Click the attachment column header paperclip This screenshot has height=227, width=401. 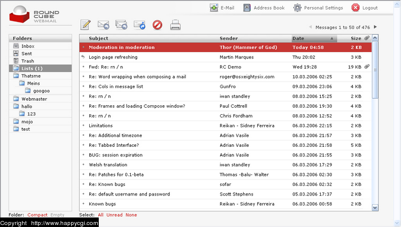pos(367,38)
